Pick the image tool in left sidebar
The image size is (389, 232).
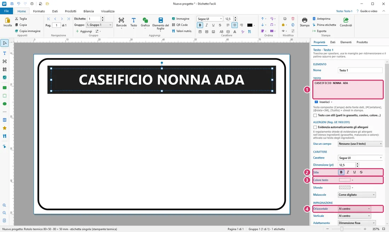coord(5,77)
